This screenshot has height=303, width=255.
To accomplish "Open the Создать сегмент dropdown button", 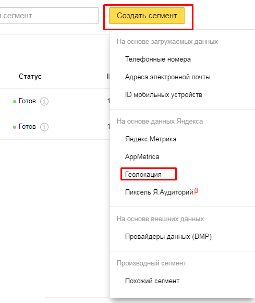I will pos(147,16).
